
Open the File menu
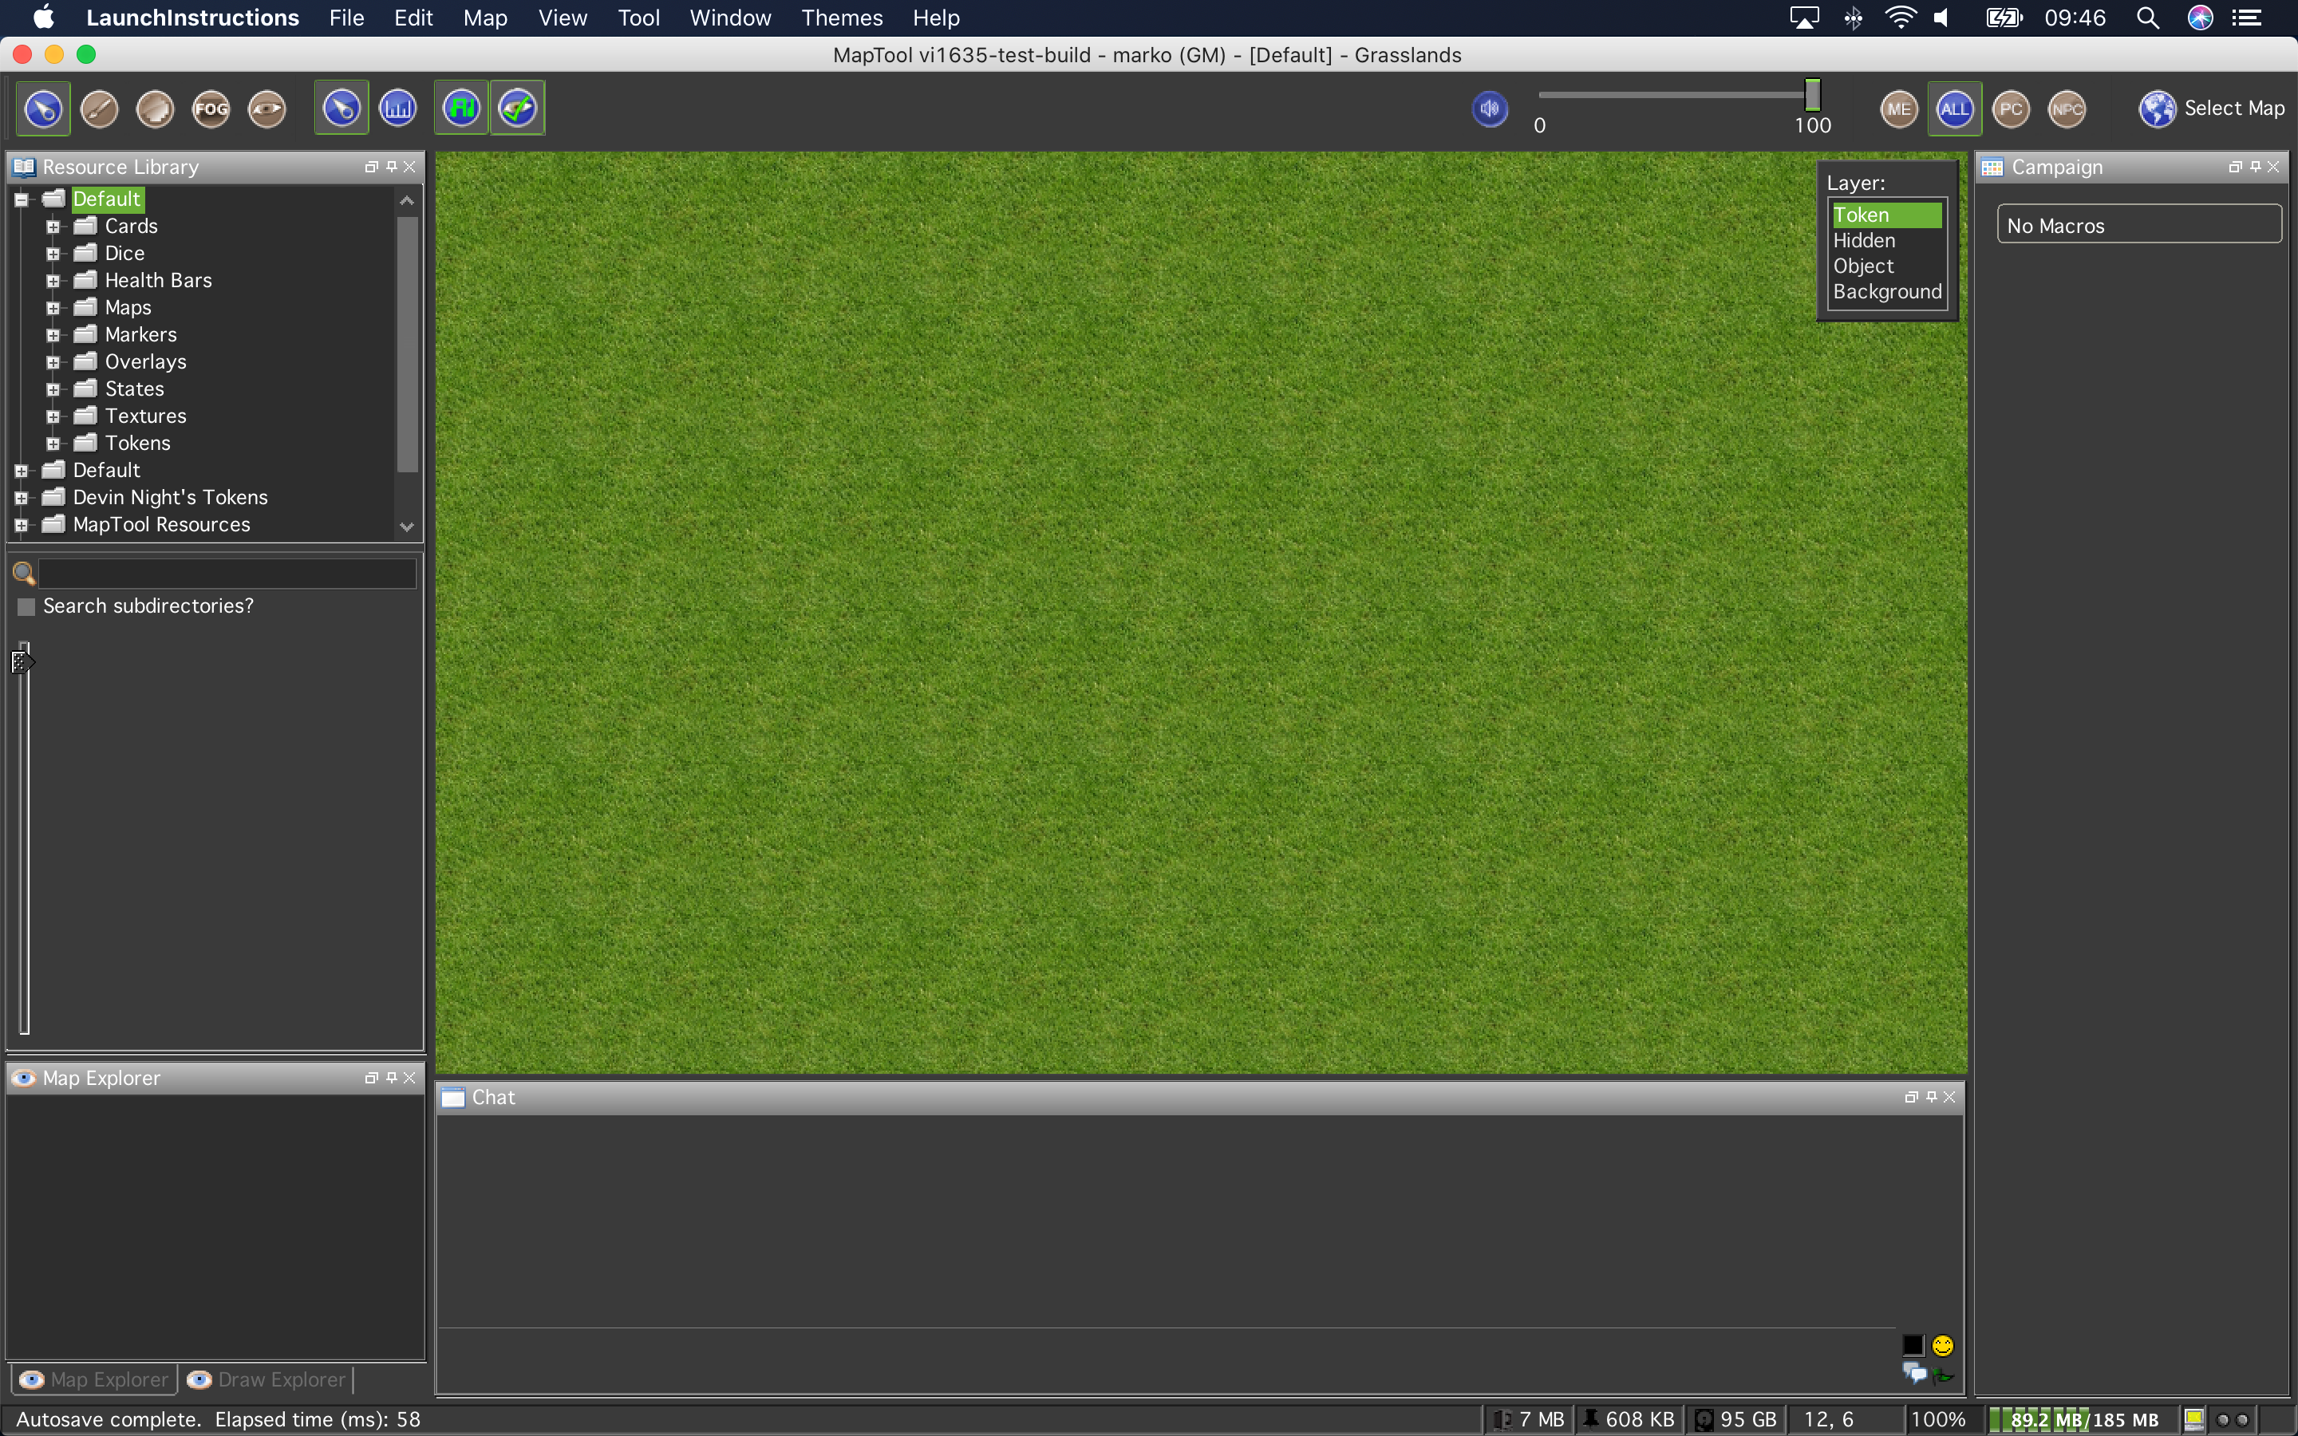346,18
